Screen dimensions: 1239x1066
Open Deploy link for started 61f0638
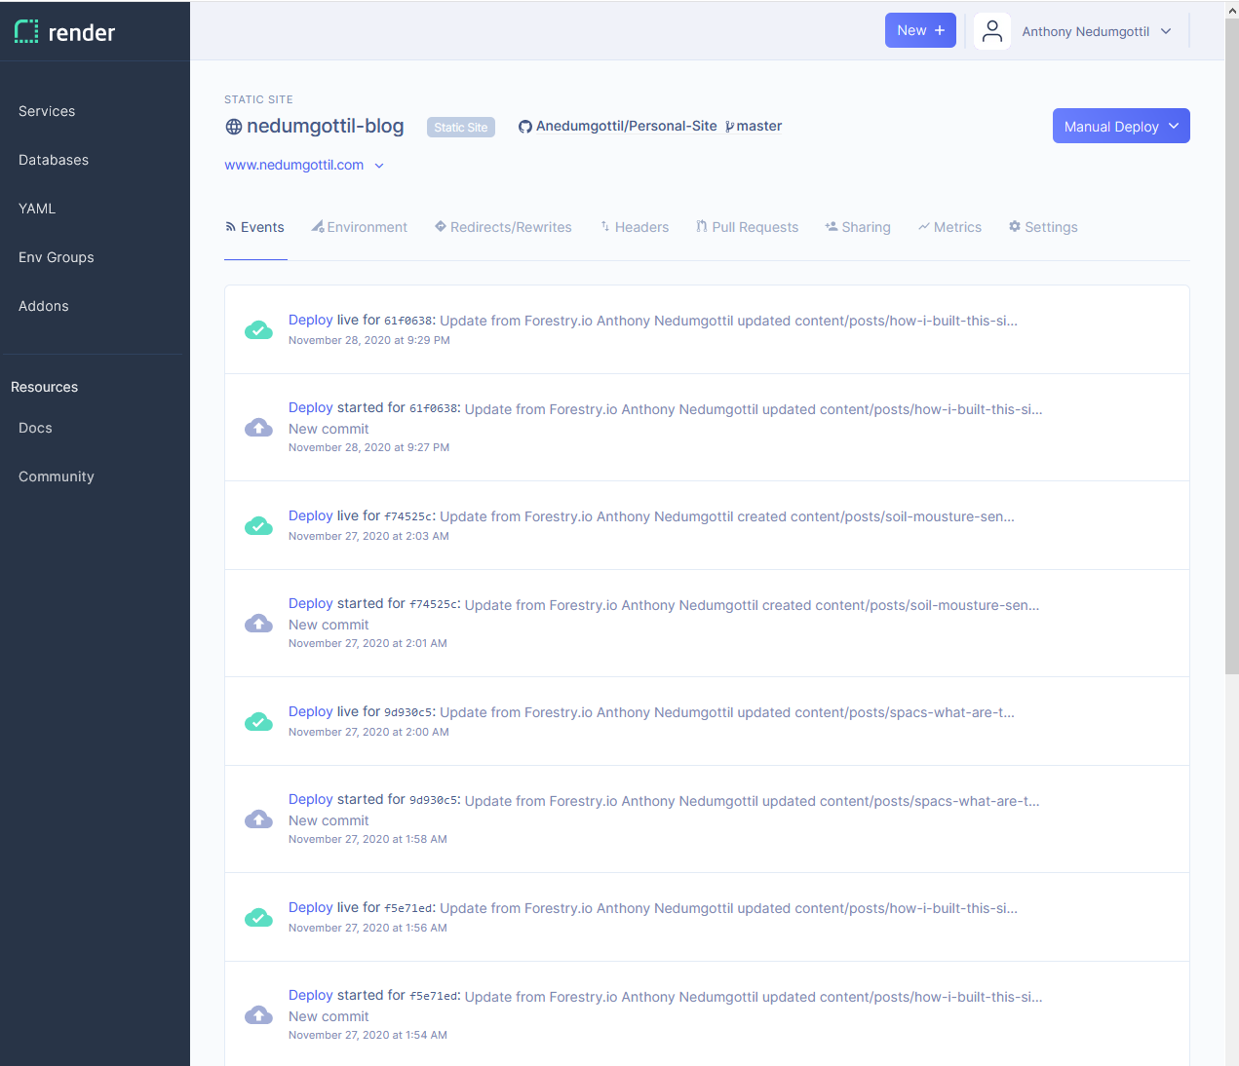coord(311,407)
